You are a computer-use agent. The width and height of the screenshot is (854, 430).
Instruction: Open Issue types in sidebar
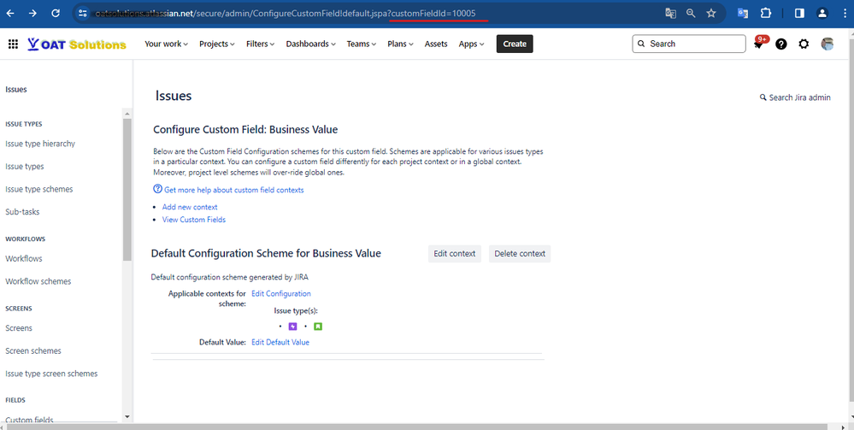[x=25, y=167]
